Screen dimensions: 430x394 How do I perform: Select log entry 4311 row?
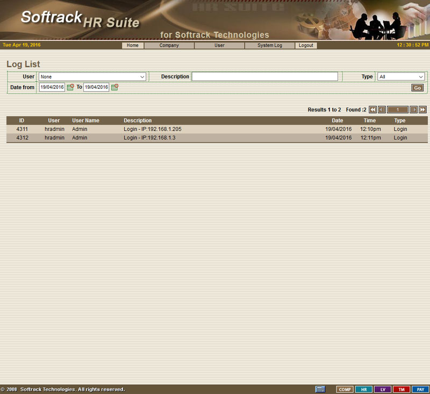(x=215, y=129)
